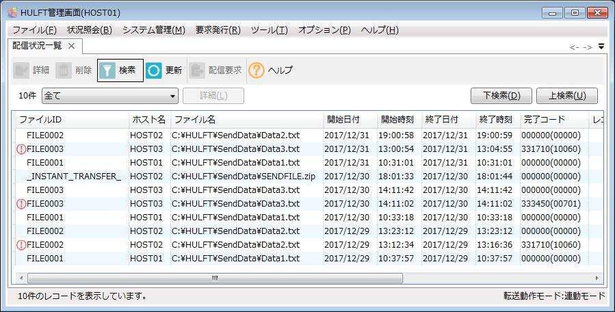Click the 更新 (refresh) toolbar icon
Image resolution: width=615 pixels, height=312 pixels.
[x=153, y=70]
